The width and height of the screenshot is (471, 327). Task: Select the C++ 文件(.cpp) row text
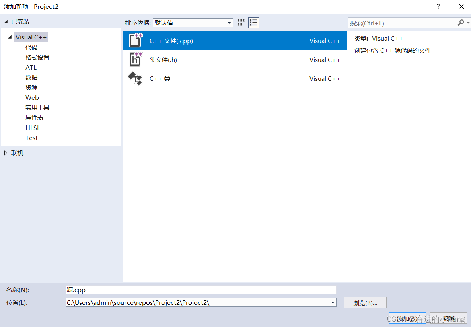click(171, 41)
